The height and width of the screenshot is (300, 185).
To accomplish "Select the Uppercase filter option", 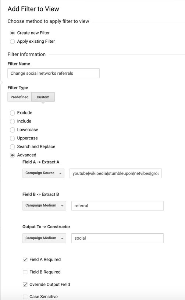I will (13, 138).
